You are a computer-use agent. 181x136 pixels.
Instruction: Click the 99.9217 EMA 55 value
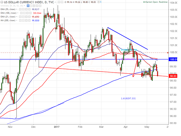click(35, 9)
